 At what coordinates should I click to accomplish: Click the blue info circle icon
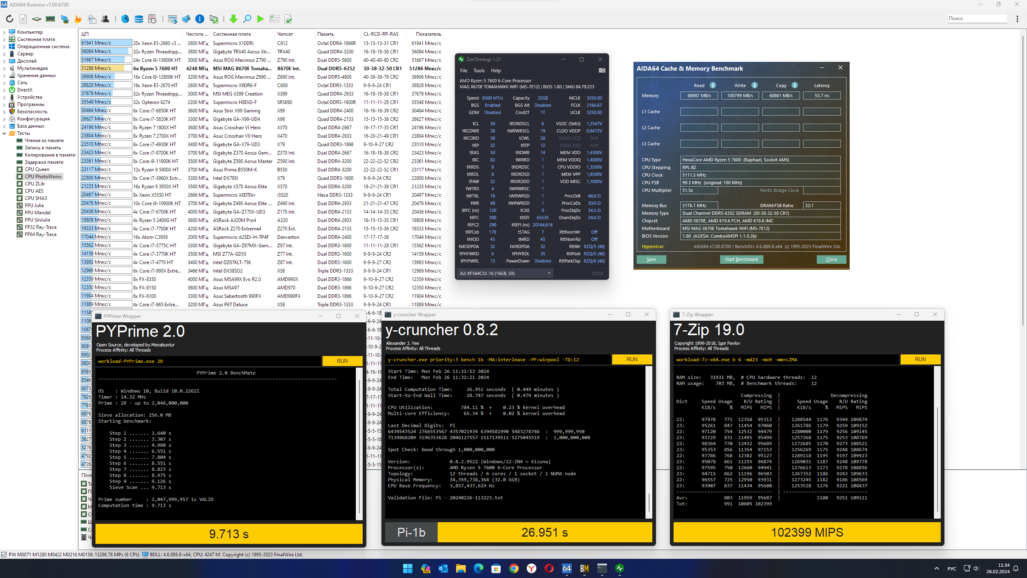199,19
